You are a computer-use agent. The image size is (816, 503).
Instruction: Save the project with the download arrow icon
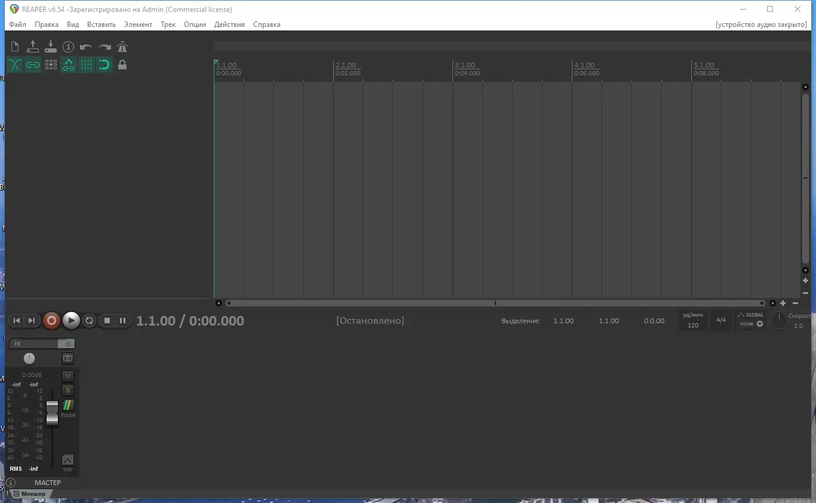click(51, 47)
